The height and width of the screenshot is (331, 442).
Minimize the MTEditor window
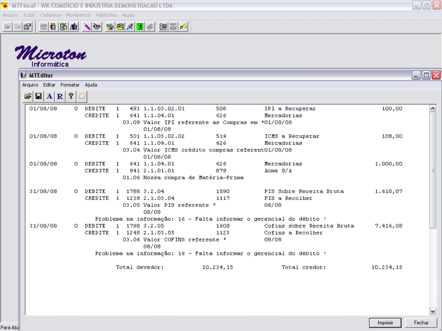pos(416,75)
